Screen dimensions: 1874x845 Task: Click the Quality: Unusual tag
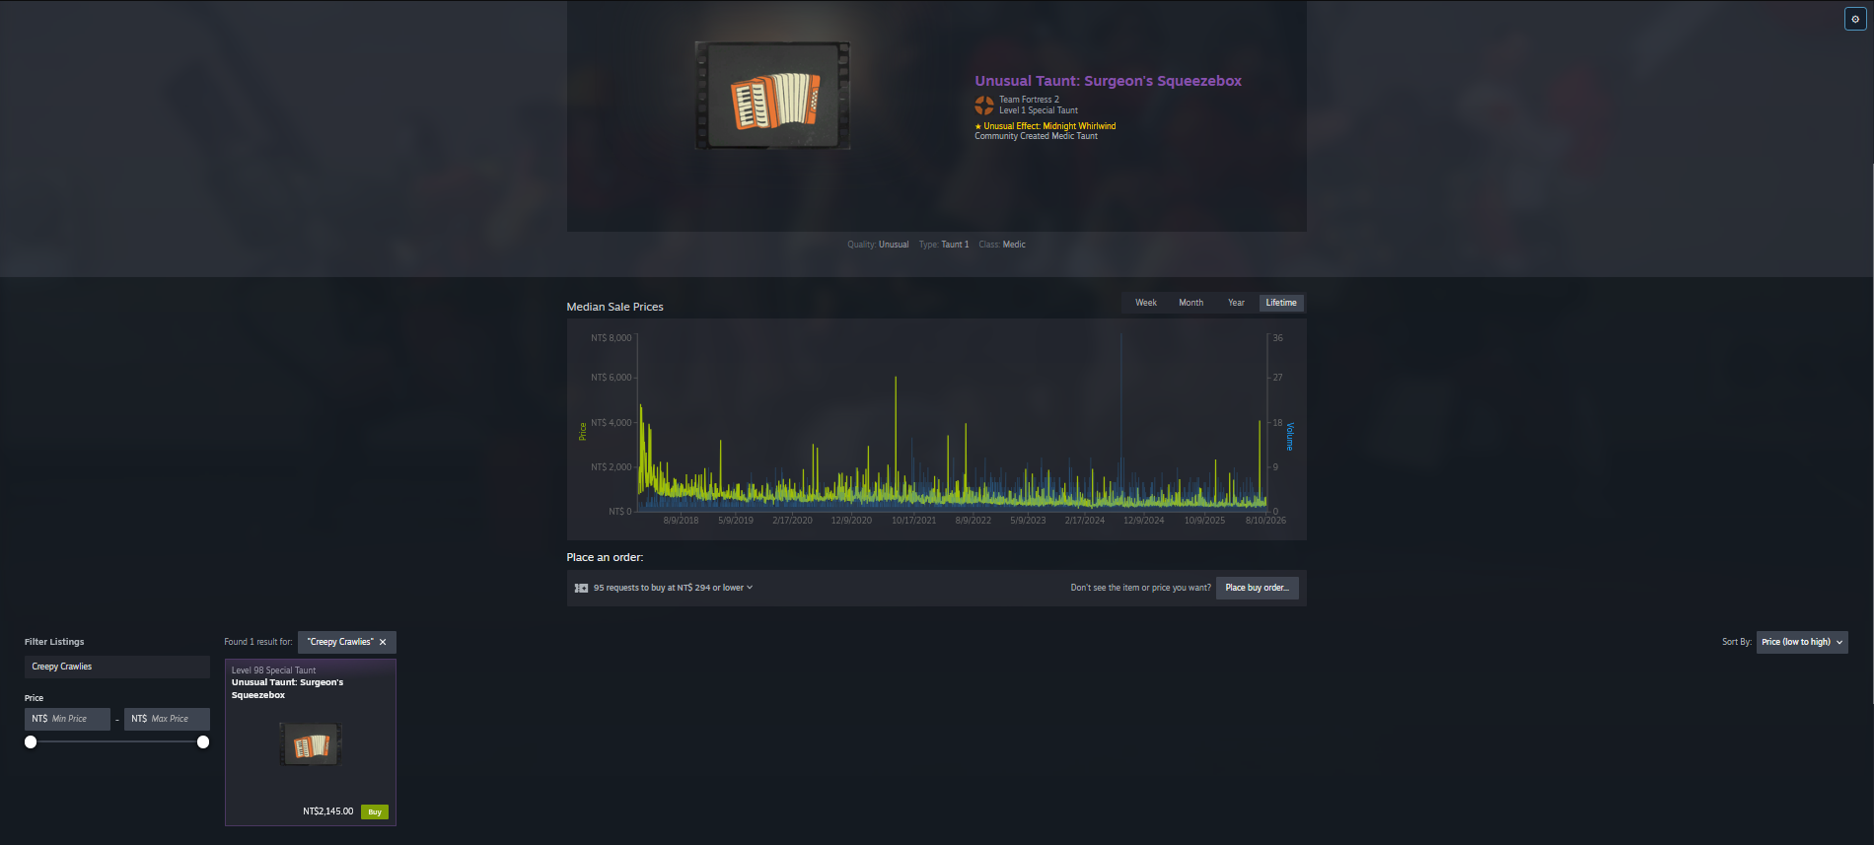[878, 245]
